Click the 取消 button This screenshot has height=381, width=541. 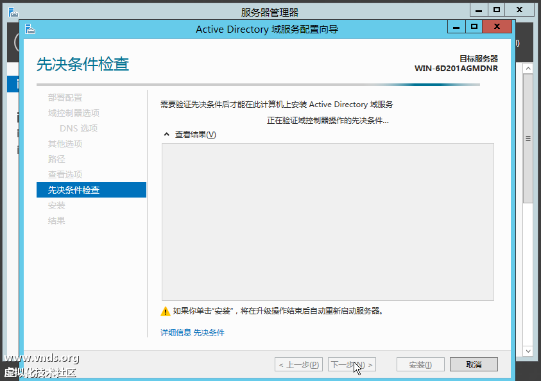coord(474,364)
